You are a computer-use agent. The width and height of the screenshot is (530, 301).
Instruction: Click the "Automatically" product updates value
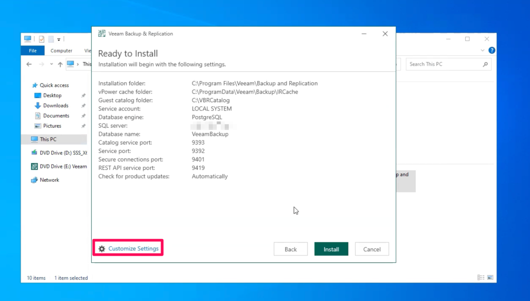[x=210, y=176]
